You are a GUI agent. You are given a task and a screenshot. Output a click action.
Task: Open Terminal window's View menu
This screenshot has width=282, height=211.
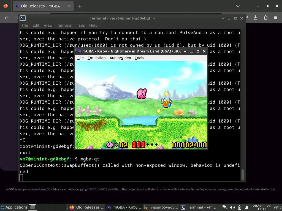(48, 25)
